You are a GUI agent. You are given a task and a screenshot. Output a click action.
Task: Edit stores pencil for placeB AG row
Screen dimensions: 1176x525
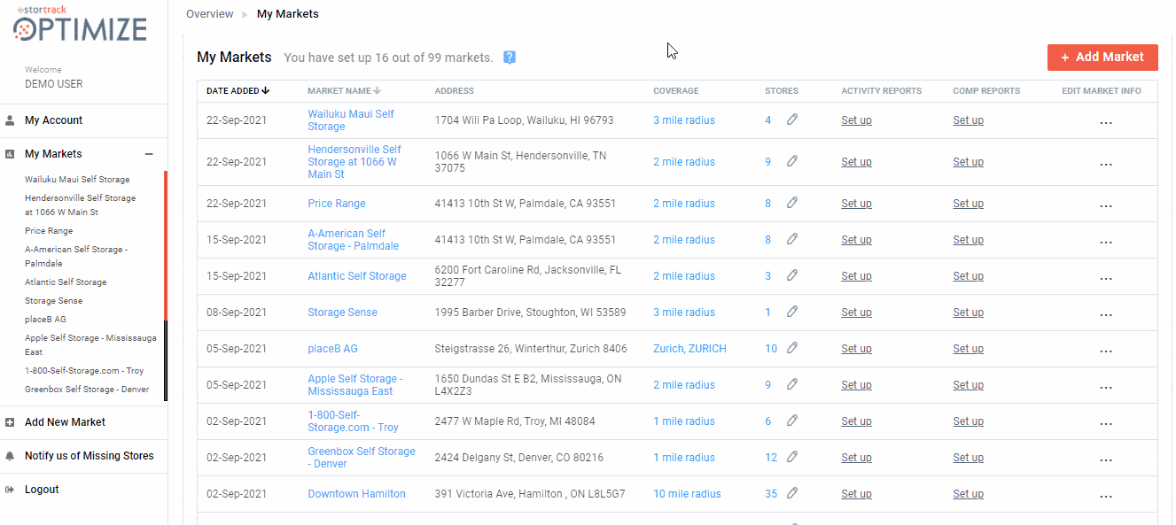click(x=792, y=348)
